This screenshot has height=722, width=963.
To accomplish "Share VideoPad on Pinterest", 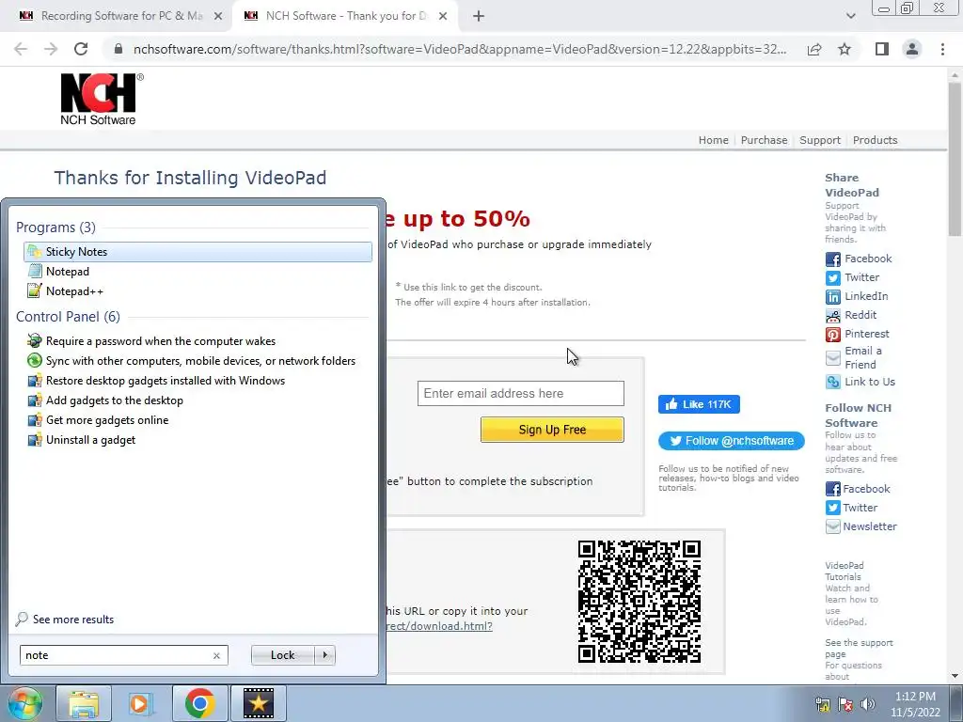I will coord(858,334).
